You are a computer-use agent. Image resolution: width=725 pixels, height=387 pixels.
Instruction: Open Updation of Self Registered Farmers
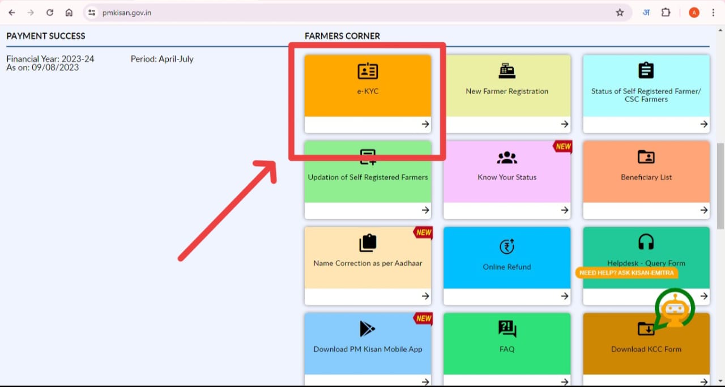pos(368,177)
